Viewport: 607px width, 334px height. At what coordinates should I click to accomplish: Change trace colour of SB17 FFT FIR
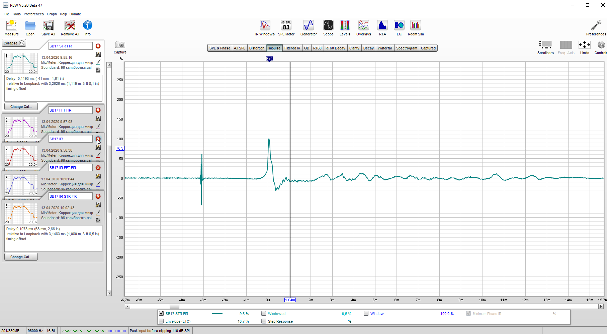tap(98, 127)
